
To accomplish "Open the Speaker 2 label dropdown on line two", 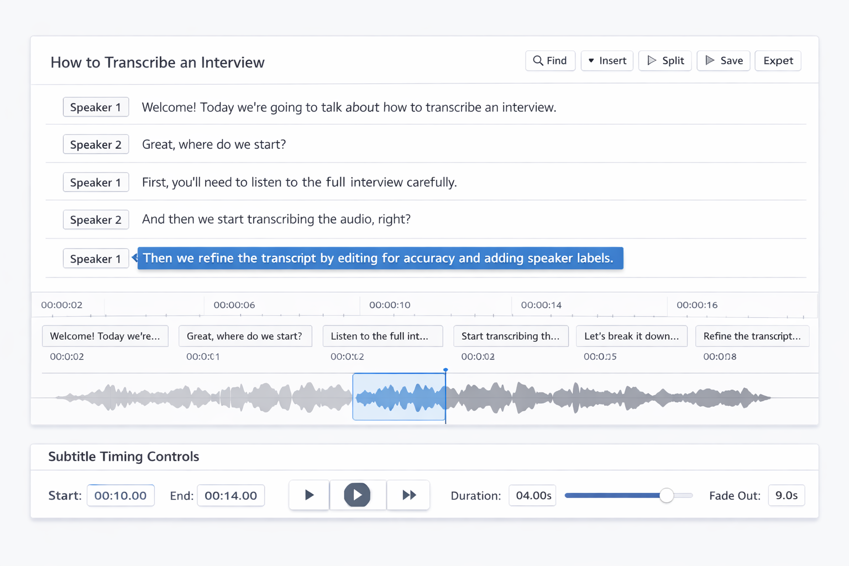I will (x=96, y=144).
